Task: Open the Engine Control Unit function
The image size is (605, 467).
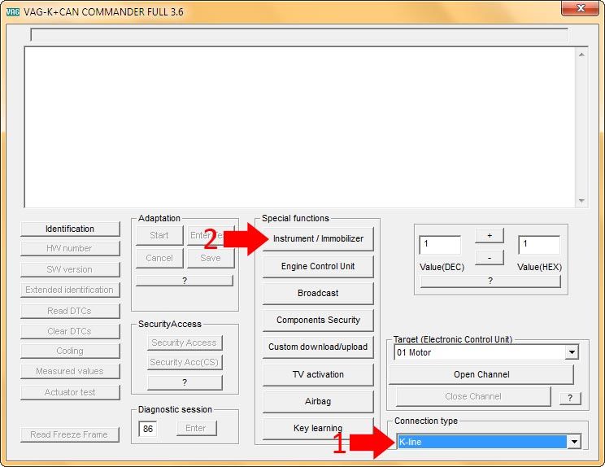Action: click(x=318, y=267)
